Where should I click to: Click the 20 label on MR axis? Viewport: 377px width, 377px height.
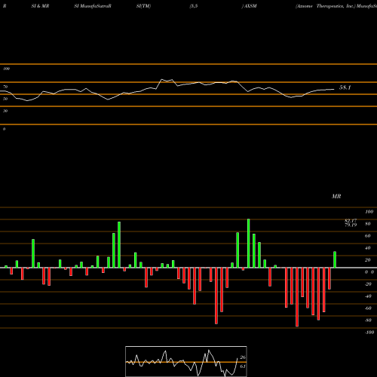click(x=368, y=260)
